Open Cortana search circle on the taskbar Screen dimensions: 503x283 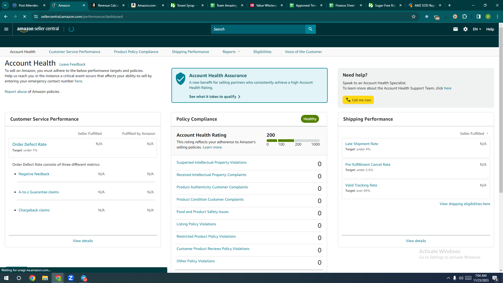(19, 278)
